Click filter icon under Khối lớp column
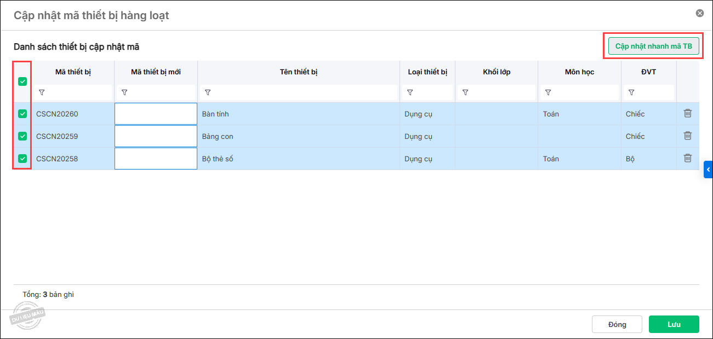The height and width of the screenshot is (339, 713). pyautogui.click(x=465, y=92)
